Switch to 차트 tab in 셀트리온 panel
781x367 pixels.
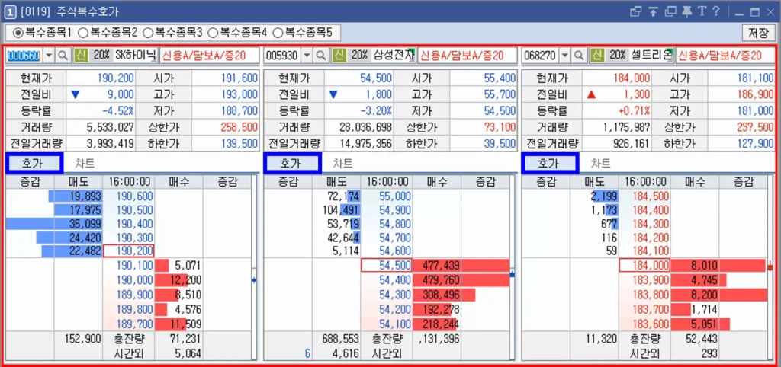[601, 163]
